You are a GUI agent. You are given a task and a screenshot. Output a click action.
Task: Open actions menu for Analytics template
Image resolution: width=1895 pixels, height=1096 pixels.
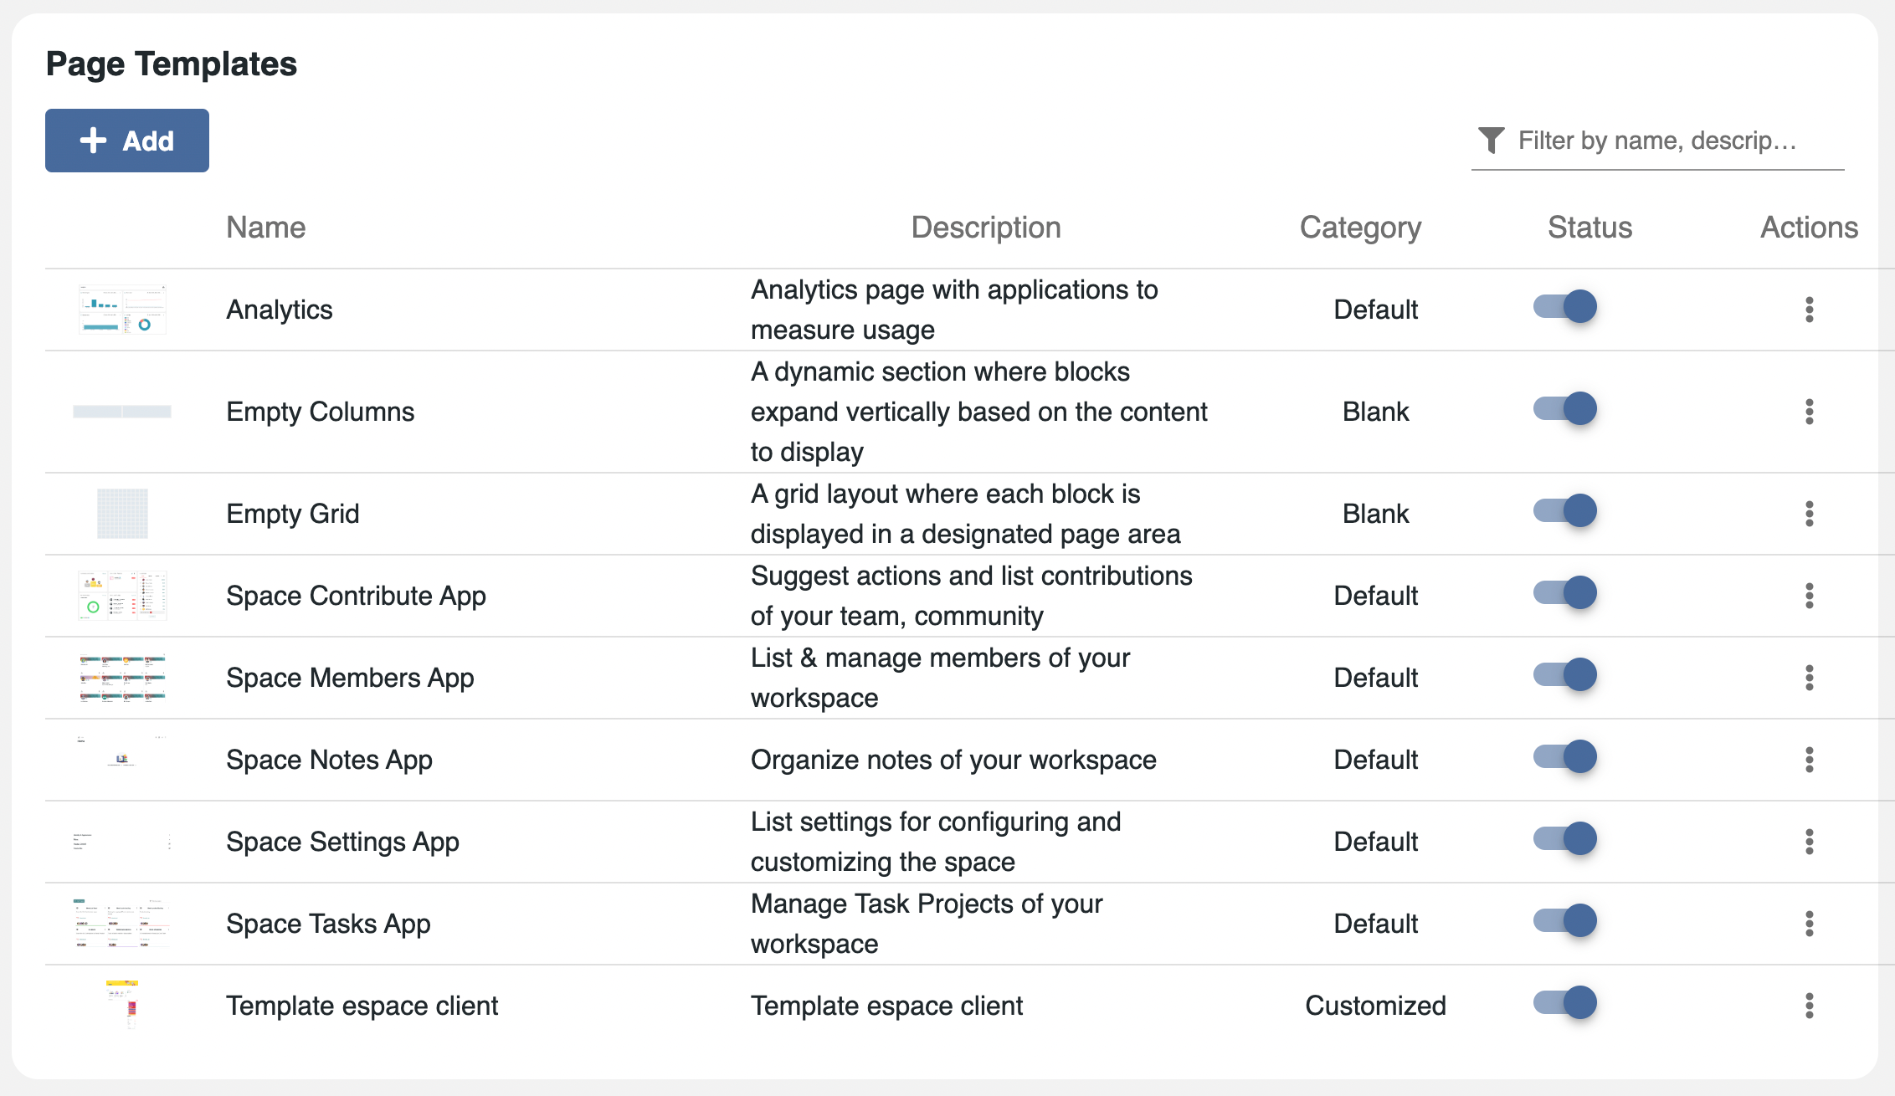coord(1809,310)
